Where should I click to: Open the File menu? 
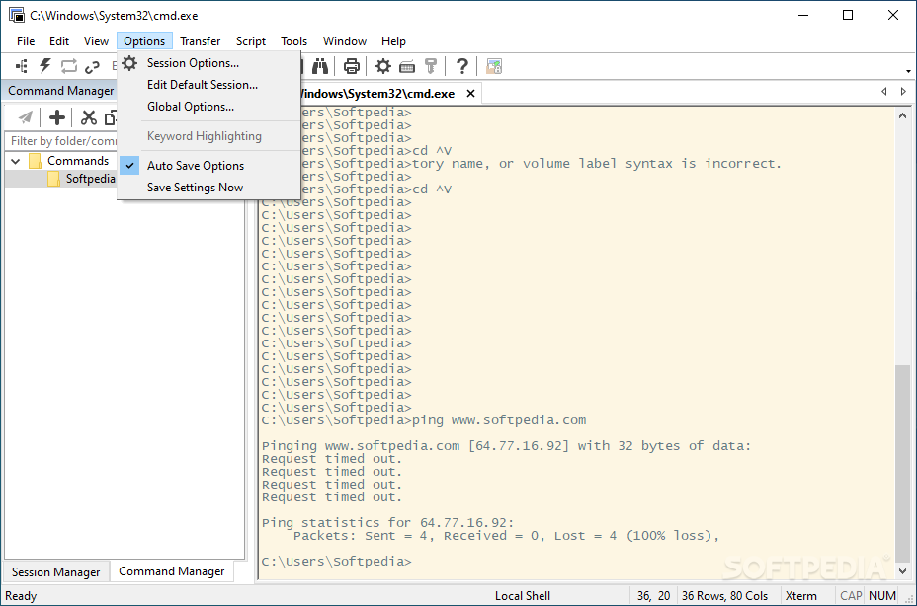click(26, 41)
